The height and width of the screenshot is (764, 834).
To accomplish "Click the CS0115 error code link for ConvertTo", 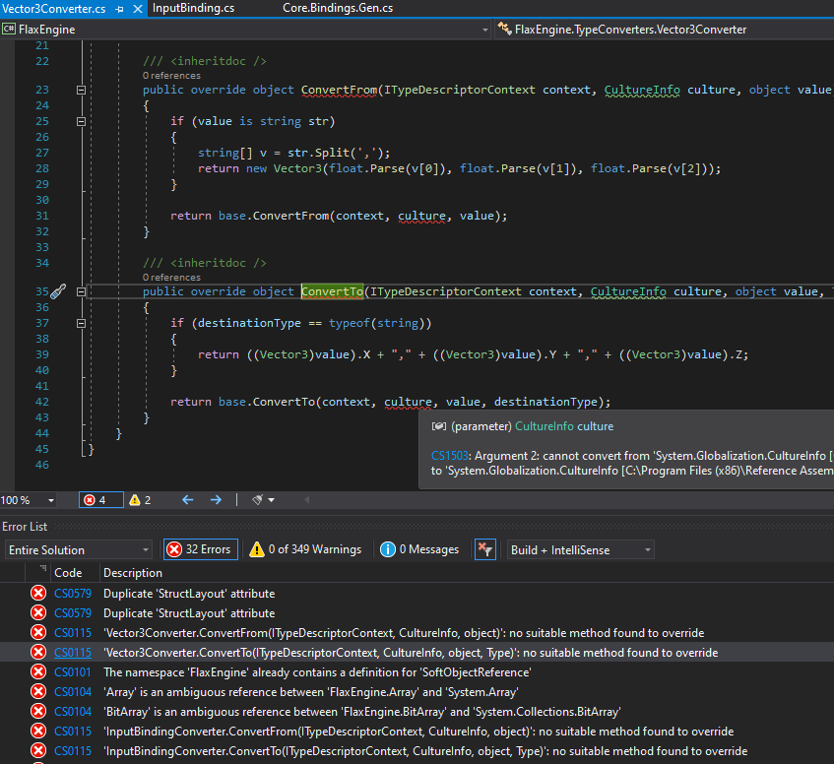I will click(72, 653).
